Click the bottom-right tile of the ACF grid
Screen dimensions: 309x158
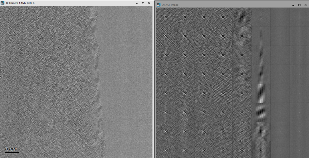click(x=299, y=150)
